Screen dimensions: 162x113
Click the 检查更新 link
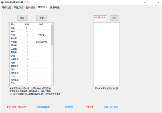[69, 107]
